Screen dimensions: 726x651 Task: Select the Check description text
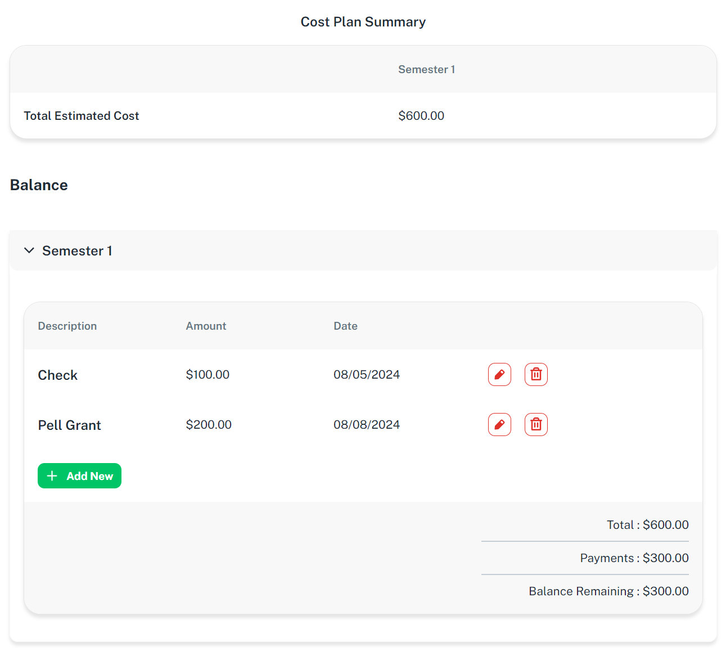pyautogui.click(x=57, y=375)
